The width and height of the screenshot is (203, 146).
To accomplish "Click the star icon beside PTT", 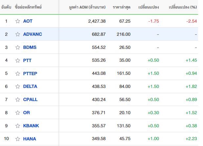I will (18, 60).
